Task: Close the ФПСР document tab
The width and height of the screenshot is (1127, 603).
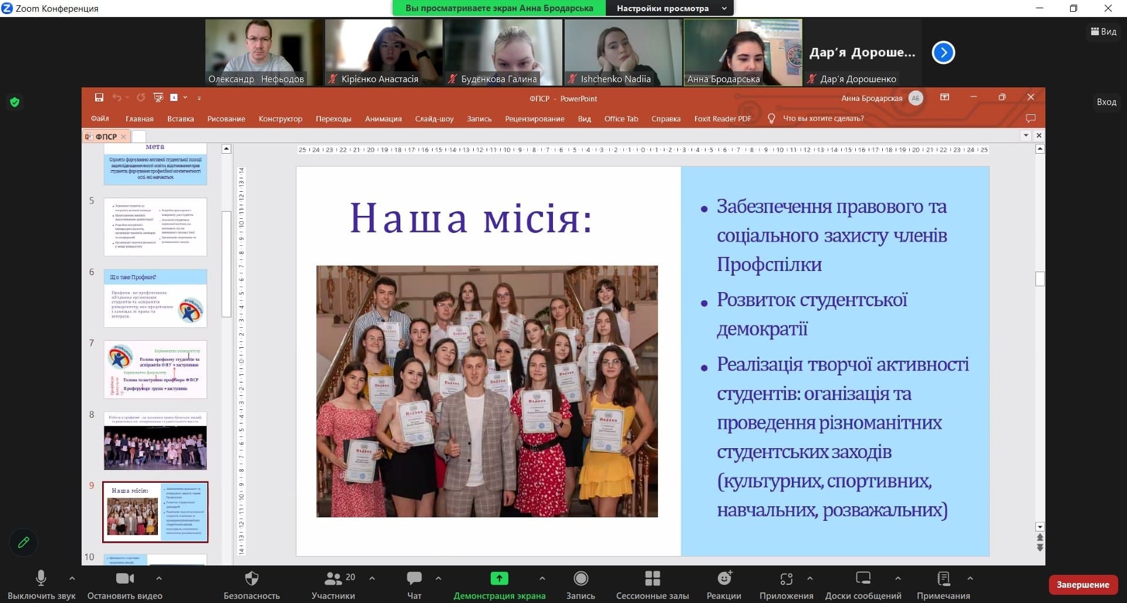Action: click(x=123, y=137)
